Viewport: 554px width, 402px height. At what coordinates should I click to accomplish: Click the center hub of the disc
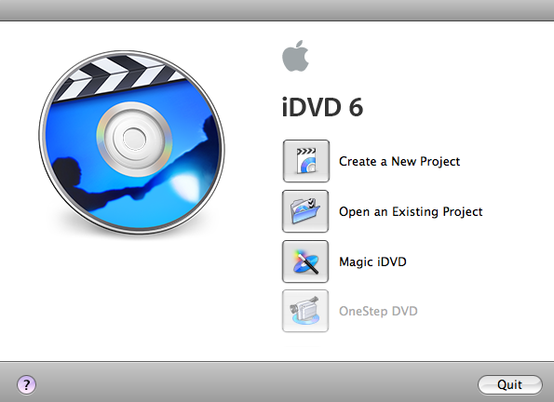click(x=134, y=139)
